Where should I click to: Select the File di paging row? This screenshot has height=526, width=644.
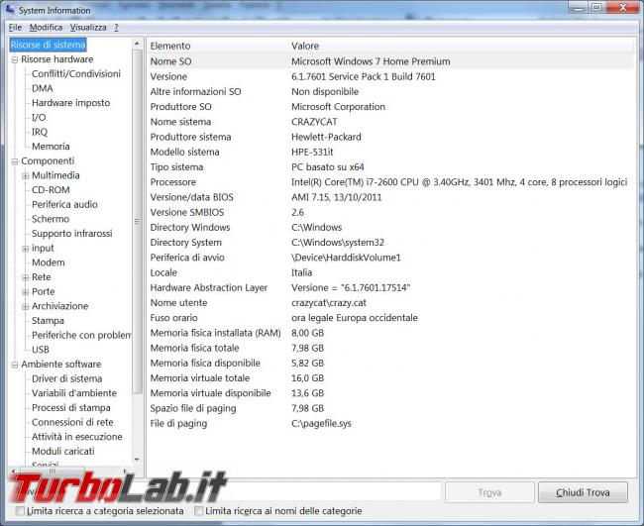tap(390, 423)
